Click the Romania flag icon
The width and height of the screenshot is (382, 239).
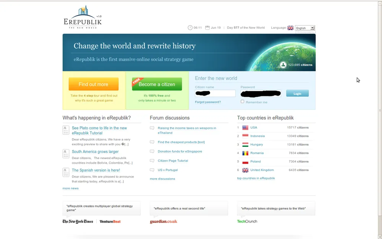point(245,153)
